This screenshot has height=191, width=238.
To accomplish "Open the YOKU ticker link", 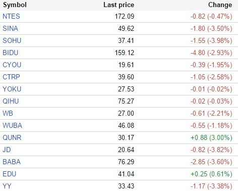I will pyautogui.click(x=12, y=89).
